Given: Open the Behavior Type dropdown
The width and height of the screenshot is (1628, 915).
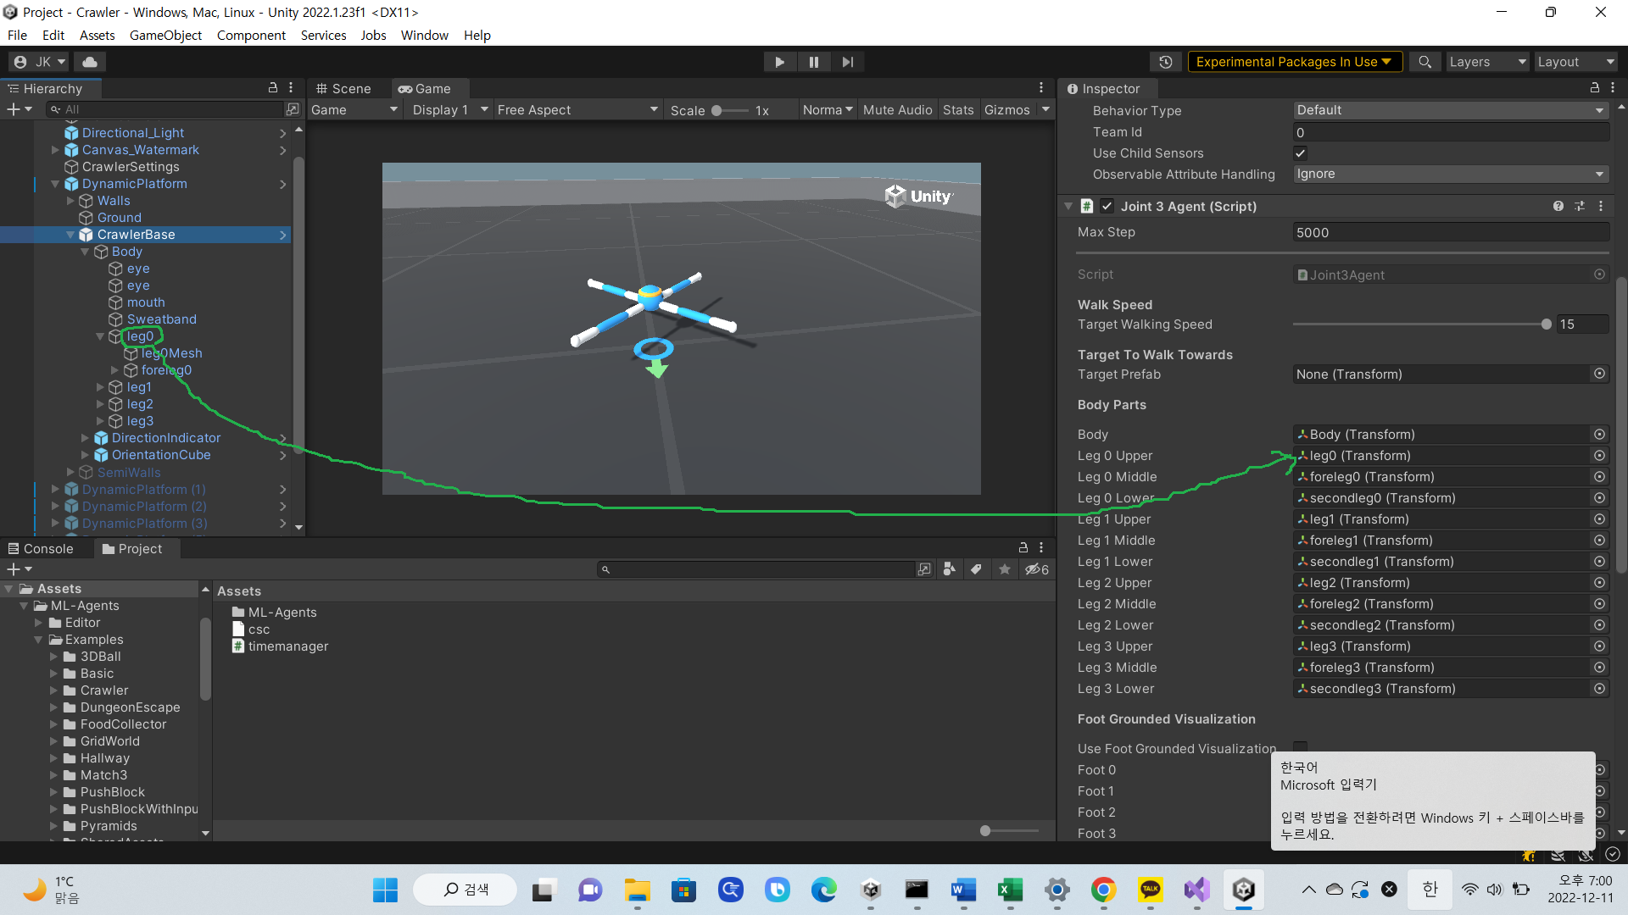Looking at the screenshot, I should pyautogui.click(x=1450, y=110).
